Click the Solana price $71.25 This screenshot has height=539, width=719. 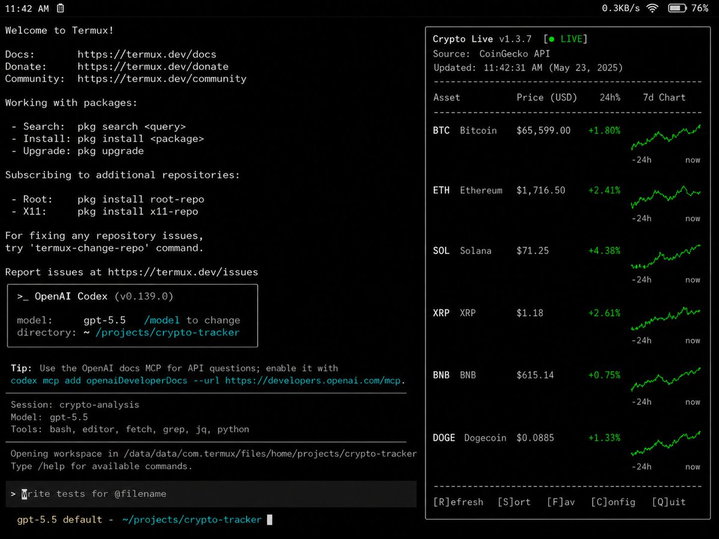533,251
